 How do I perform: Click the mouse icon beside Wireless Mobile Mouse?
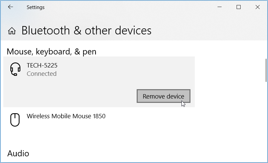tap(15, 119)
